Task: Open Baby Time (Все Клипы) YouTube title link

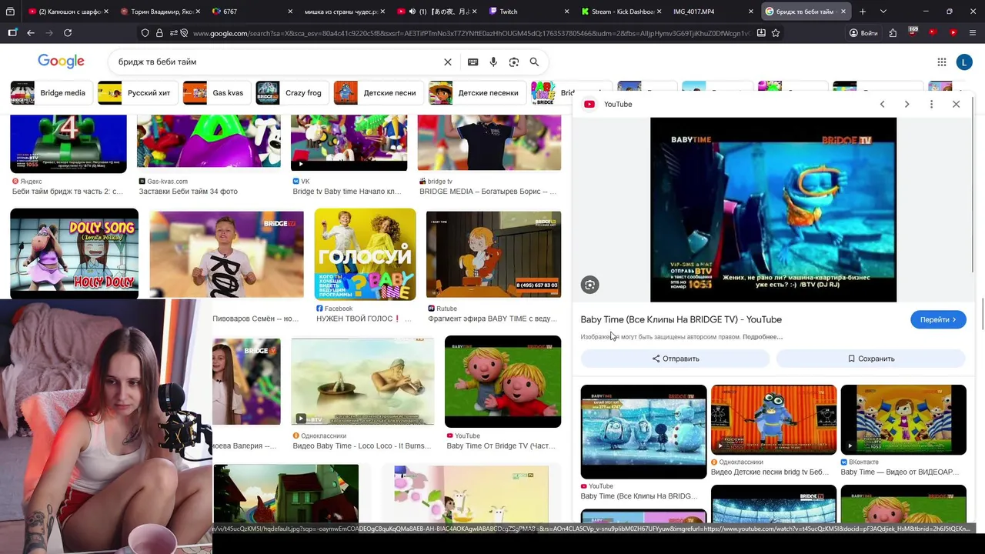Action: click(x=681, y=319)
